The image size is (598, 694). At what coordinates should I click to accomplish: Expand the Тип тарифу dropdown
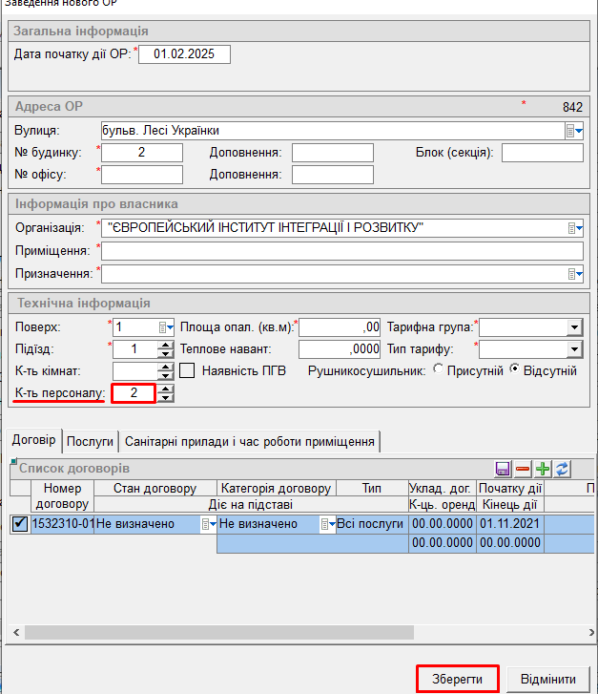click(x=573, y=349)
